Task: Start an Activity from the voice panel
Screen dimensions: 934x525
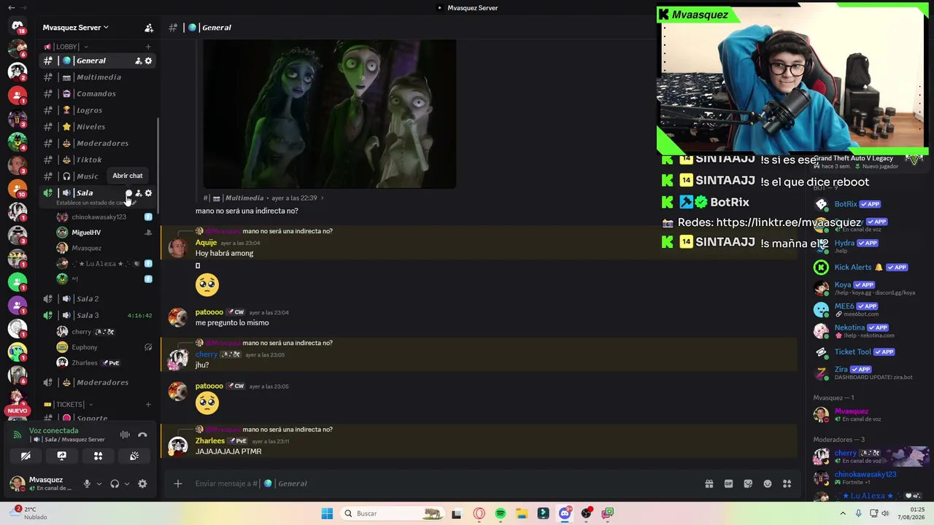Action: pyautogui.click(x=98, y=456)
